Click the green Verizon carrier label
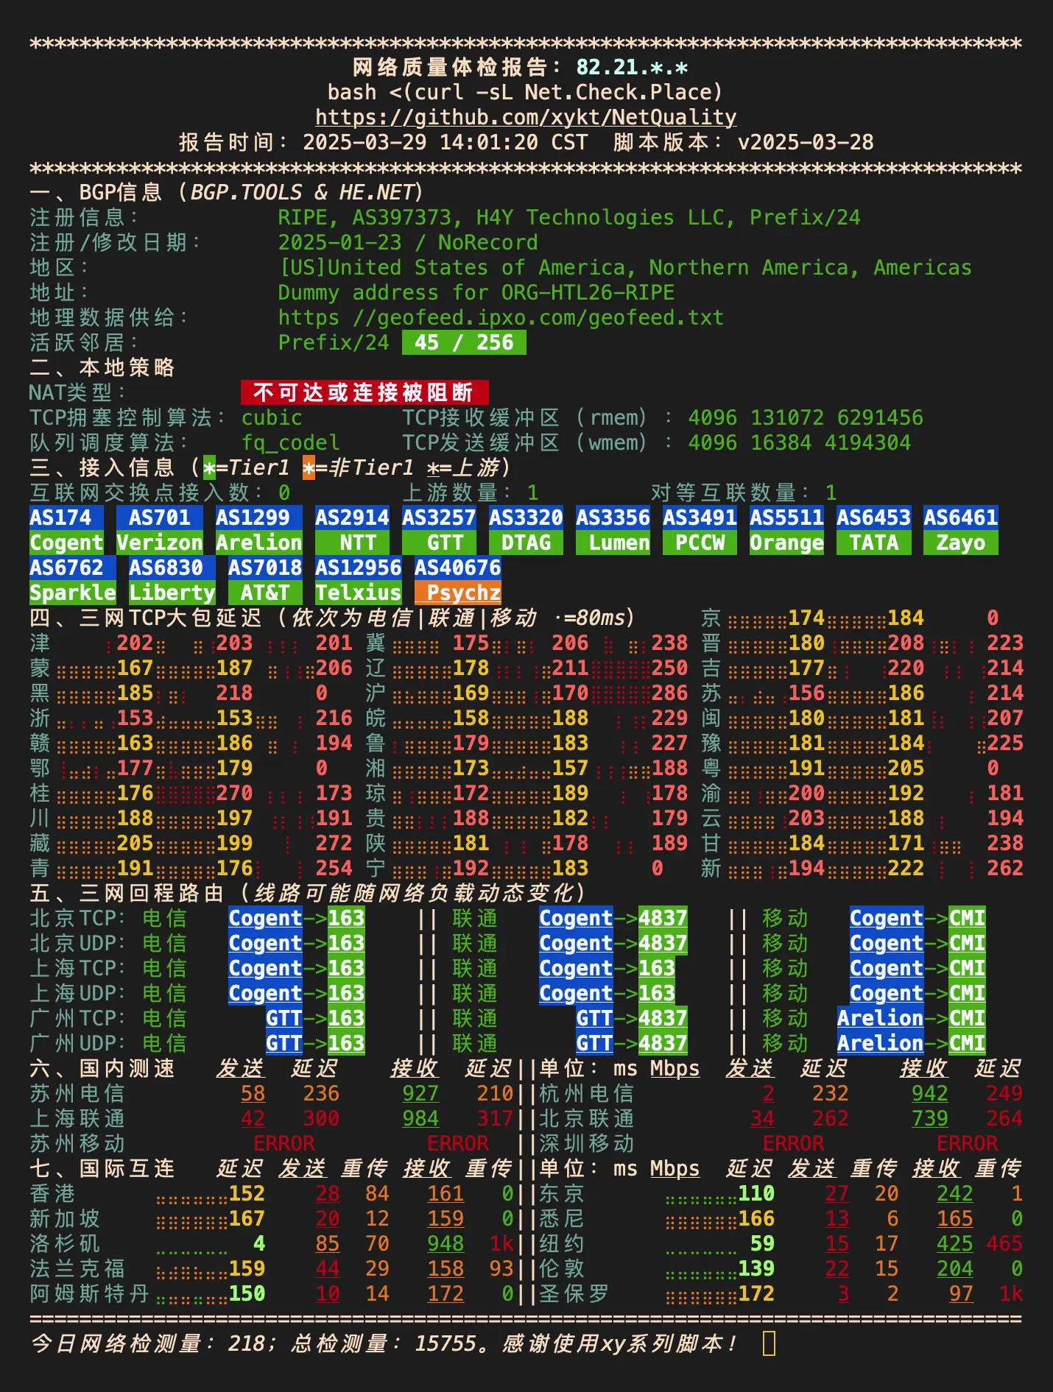 160,543
